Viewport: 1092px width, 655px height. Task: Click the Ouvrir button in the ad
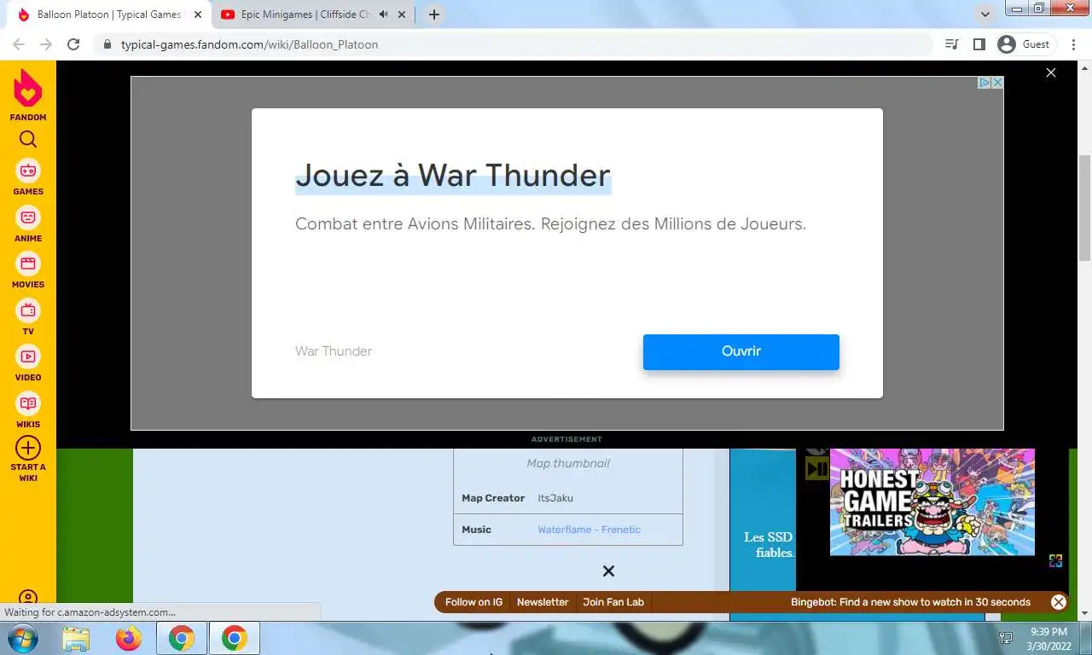tap(741, 351)
